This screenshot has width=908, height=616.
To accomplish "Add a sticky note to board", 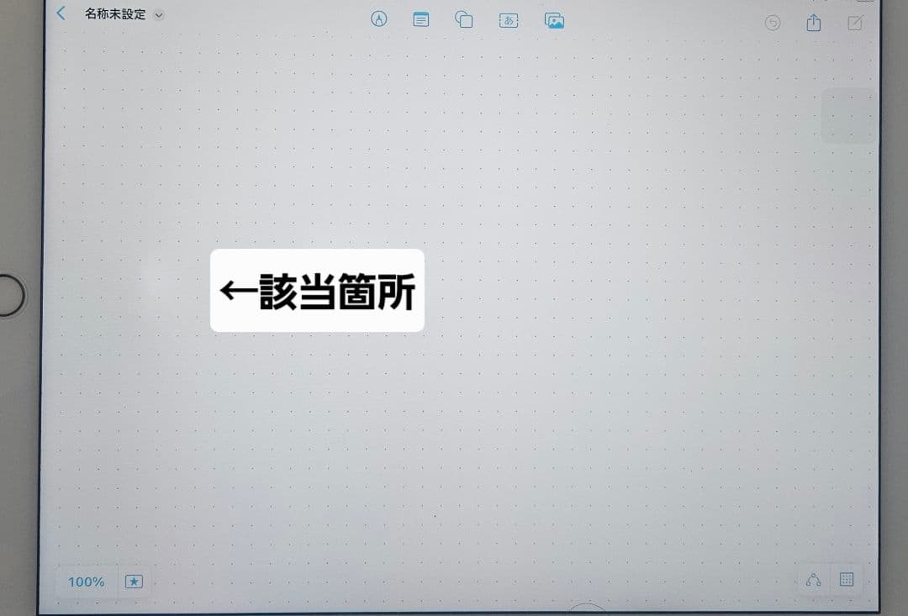I will point(421,19).
